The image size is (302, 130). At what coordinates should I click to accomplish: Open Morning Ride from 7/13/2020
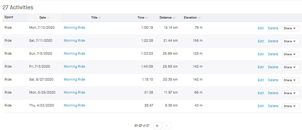[74, 28]
